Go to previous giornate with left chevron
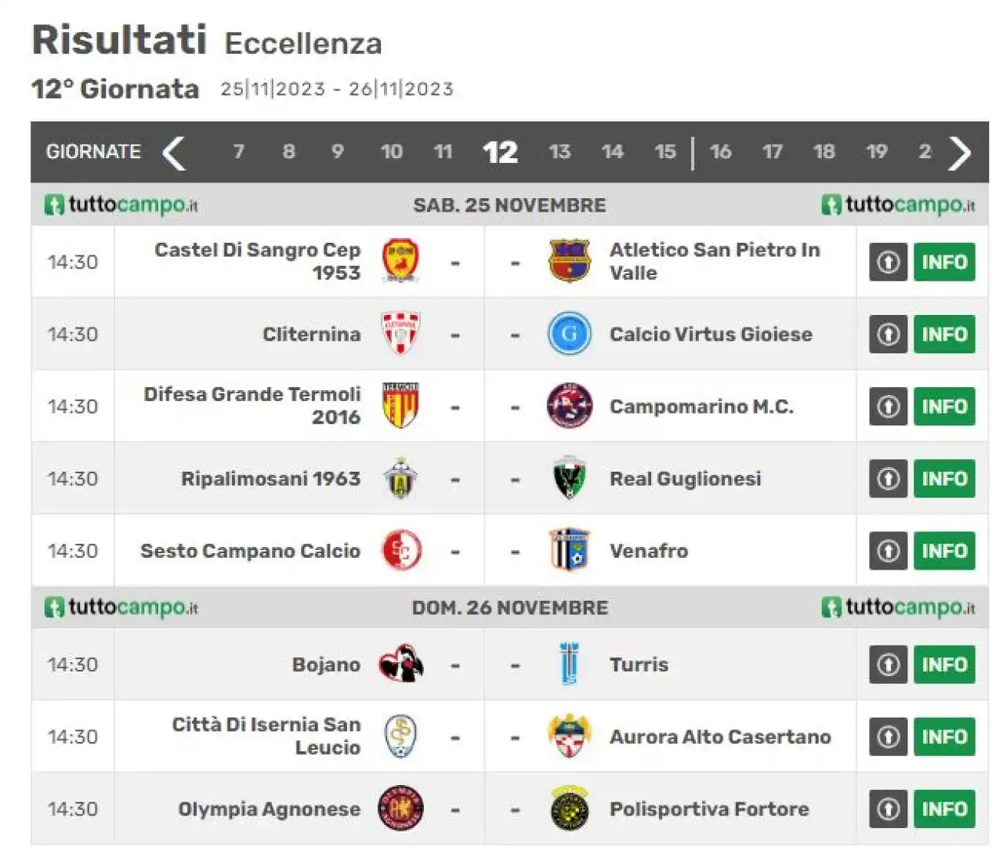Viewport: 1003px width, 865px height. 174,153
